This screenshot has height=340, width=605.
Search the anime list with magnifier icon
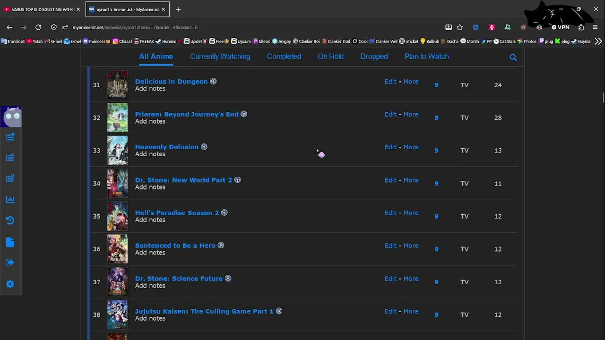[x=513, y=58]
